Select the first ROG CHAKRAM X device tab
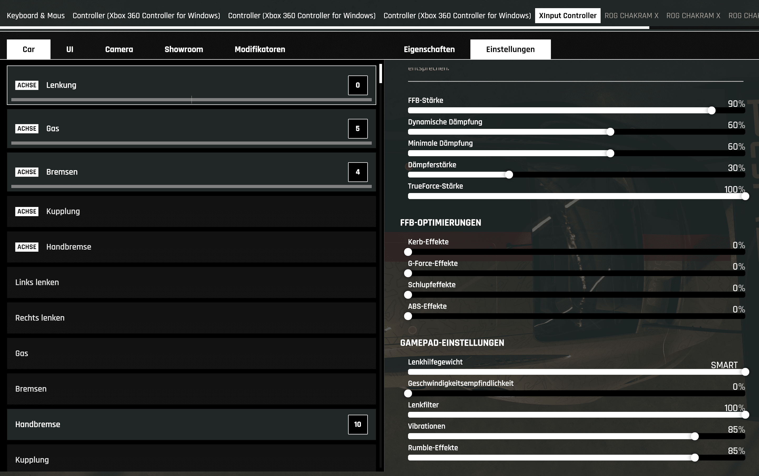Screen dimensions: 759x476 click(x=631, y=16)
